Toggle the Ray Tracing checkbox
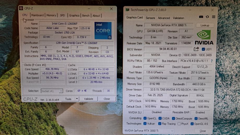The image size is (240, 135). tap(160, 124)
